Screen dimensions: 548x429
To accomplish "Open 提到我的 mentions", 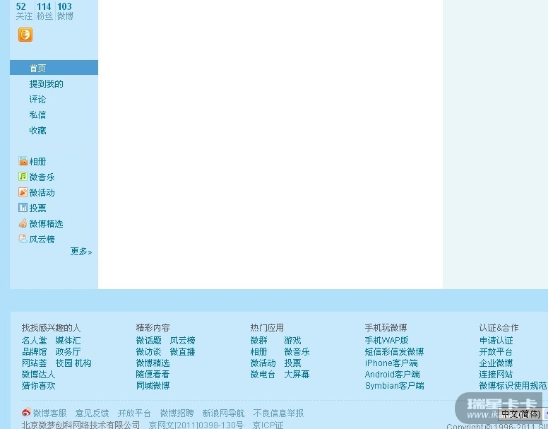I will (x=46, y=84).
